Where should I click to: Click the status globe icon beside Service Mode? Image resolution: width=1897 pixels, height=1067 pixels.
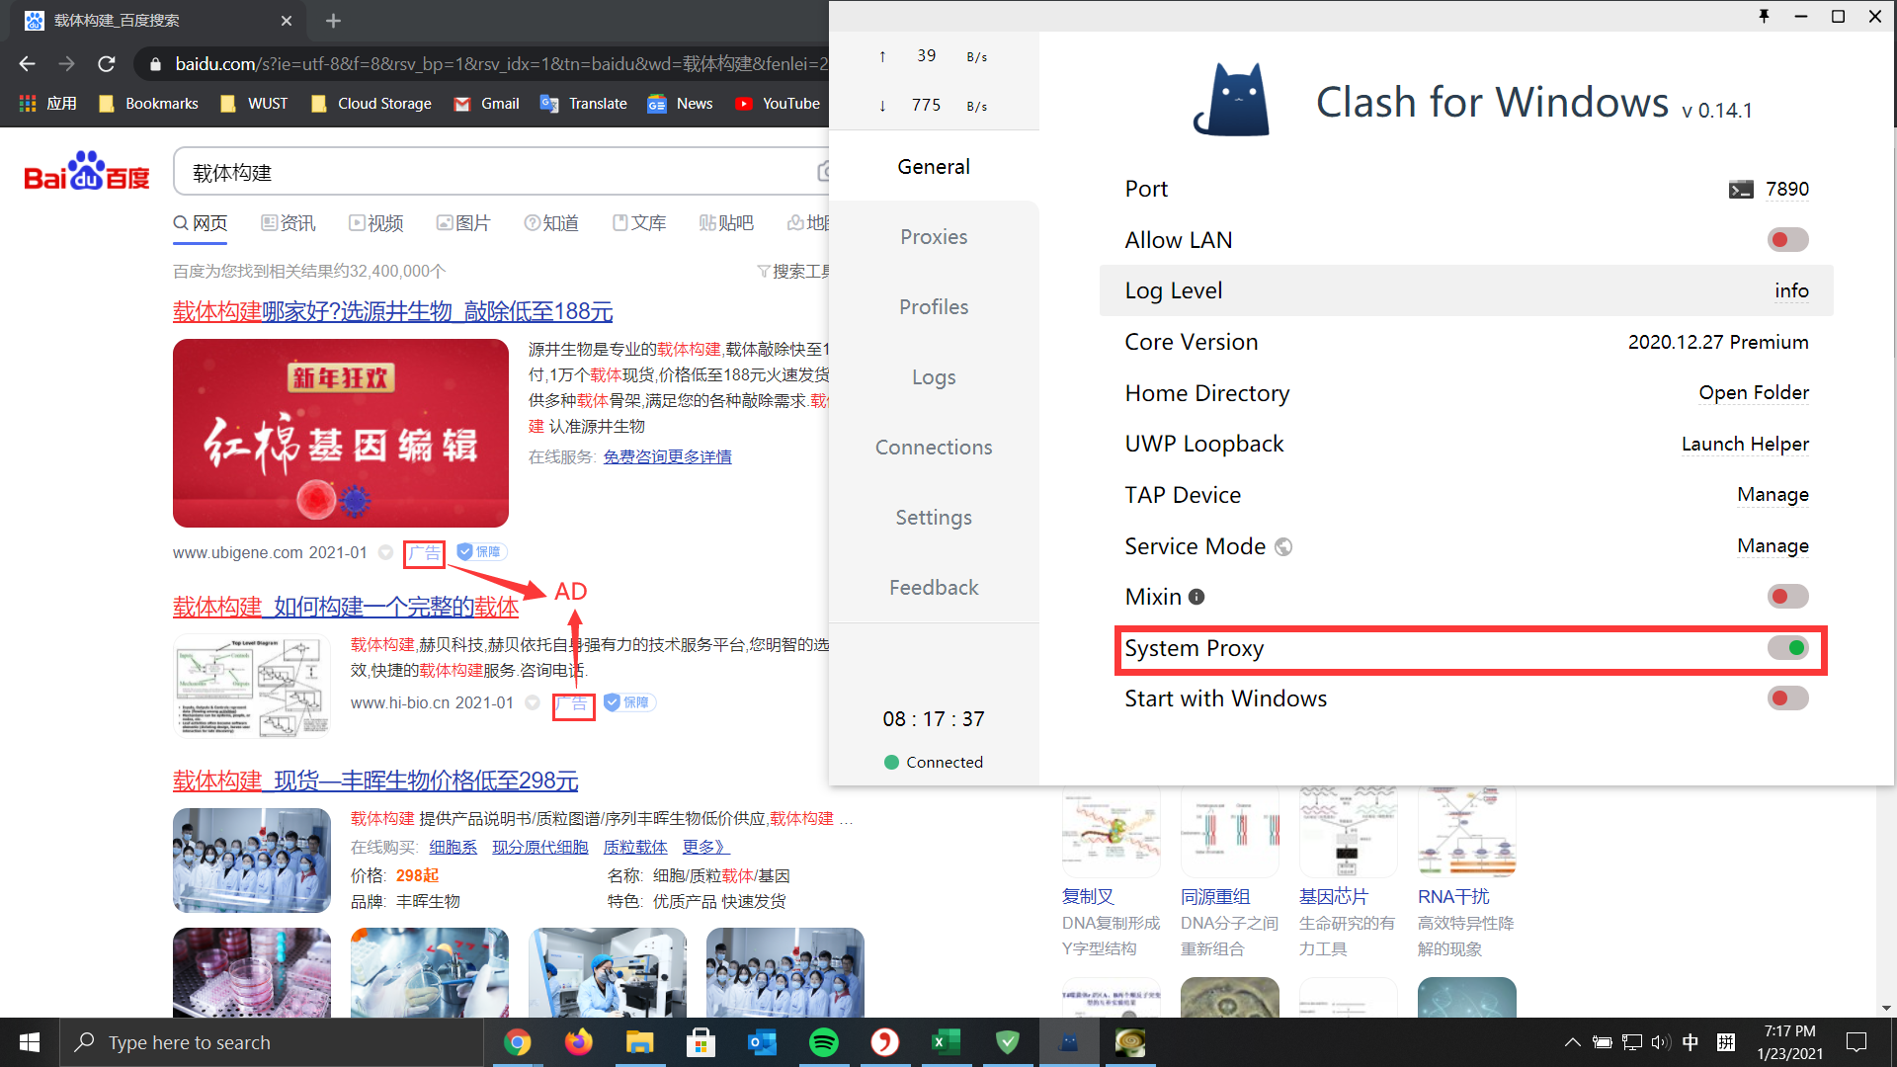click(x=1283, y=546)
